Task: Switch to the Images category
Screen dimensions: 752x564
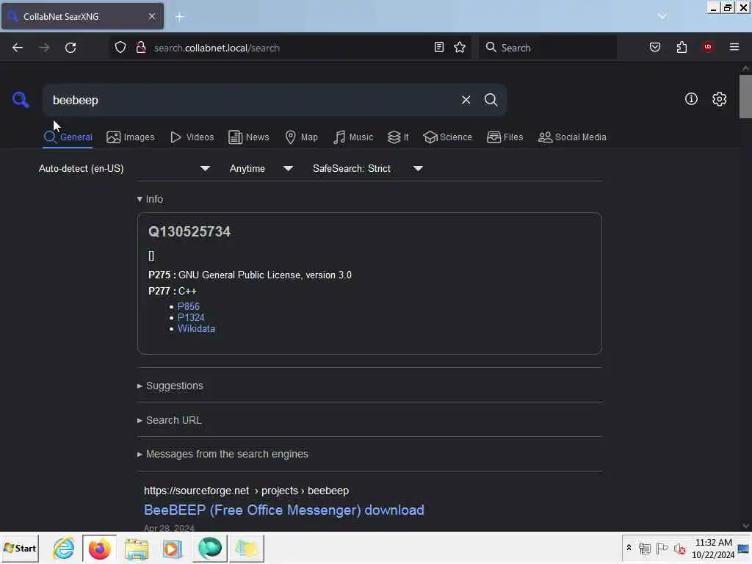Action: (131, 137)
